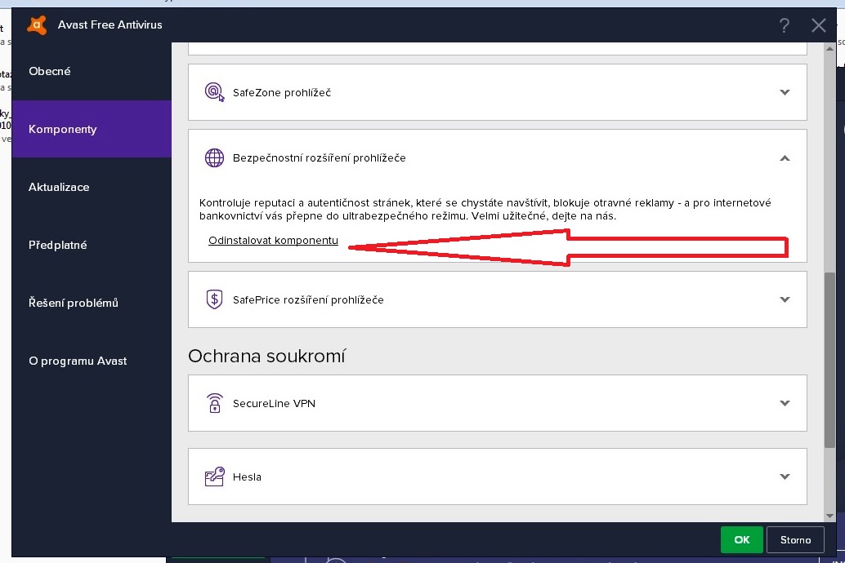
Task: Open help via question mark icon
Action: (784, 25)
